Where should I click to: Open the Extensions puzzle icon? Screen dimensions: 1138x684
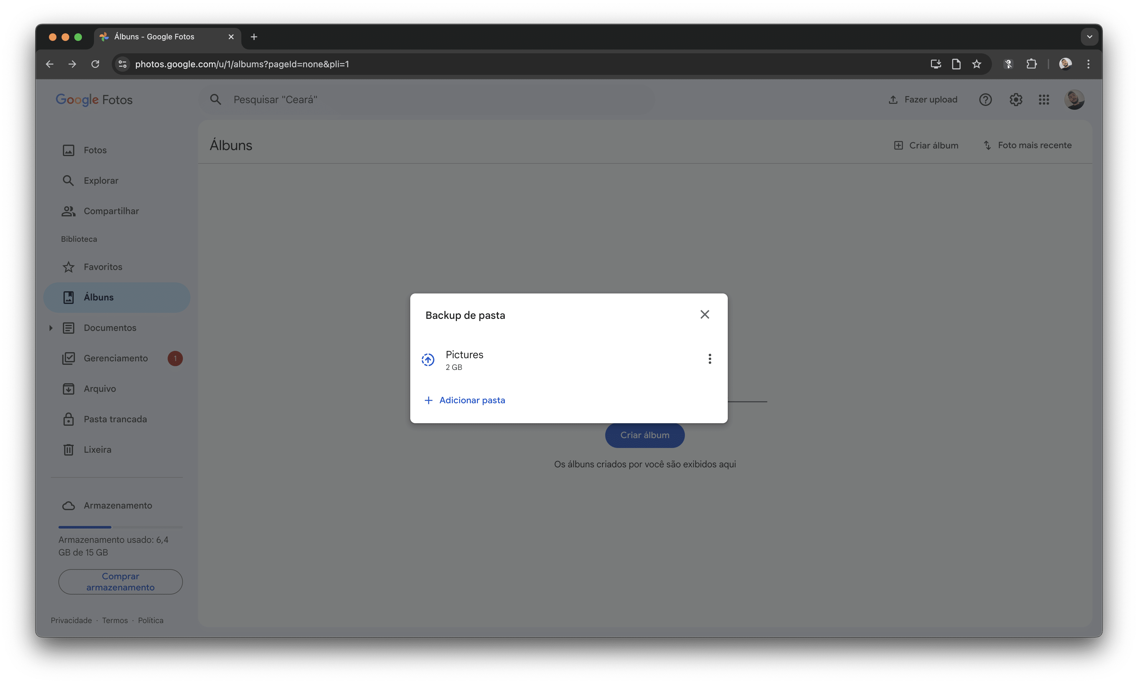(1031, 64)
